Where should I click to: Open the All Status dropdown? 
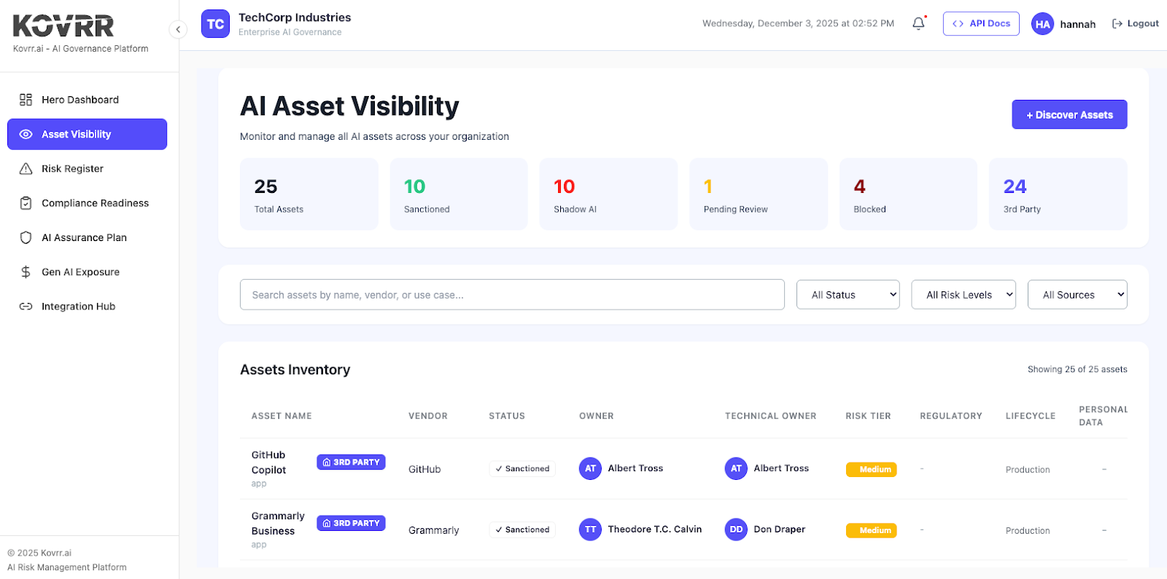point(848,294)
